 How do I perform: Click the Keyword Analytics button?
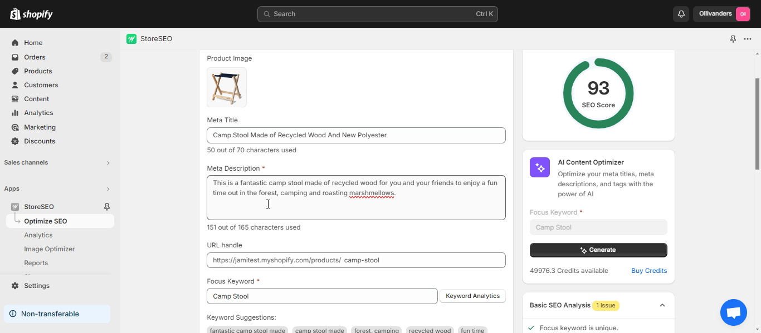tap(472, 296)
